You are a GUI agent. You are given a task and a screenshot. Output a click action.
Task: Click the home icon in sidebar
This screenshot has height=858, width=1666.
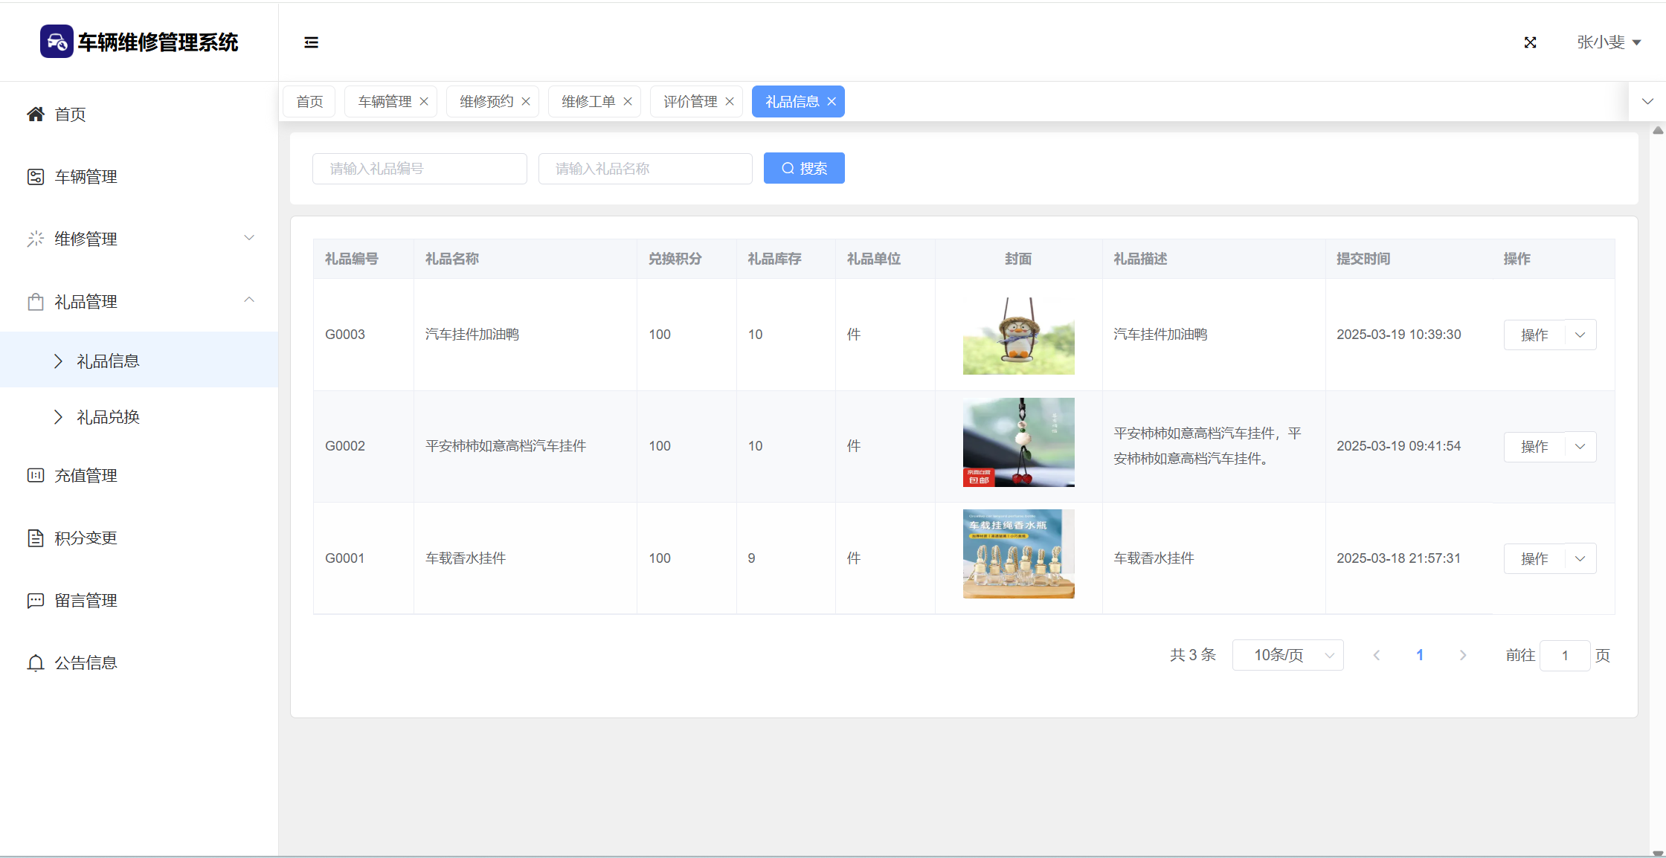click(x=35, y=114)
